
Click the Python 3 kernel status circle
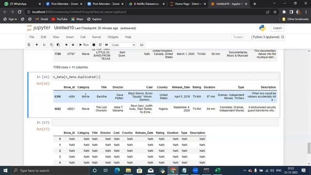283,37
